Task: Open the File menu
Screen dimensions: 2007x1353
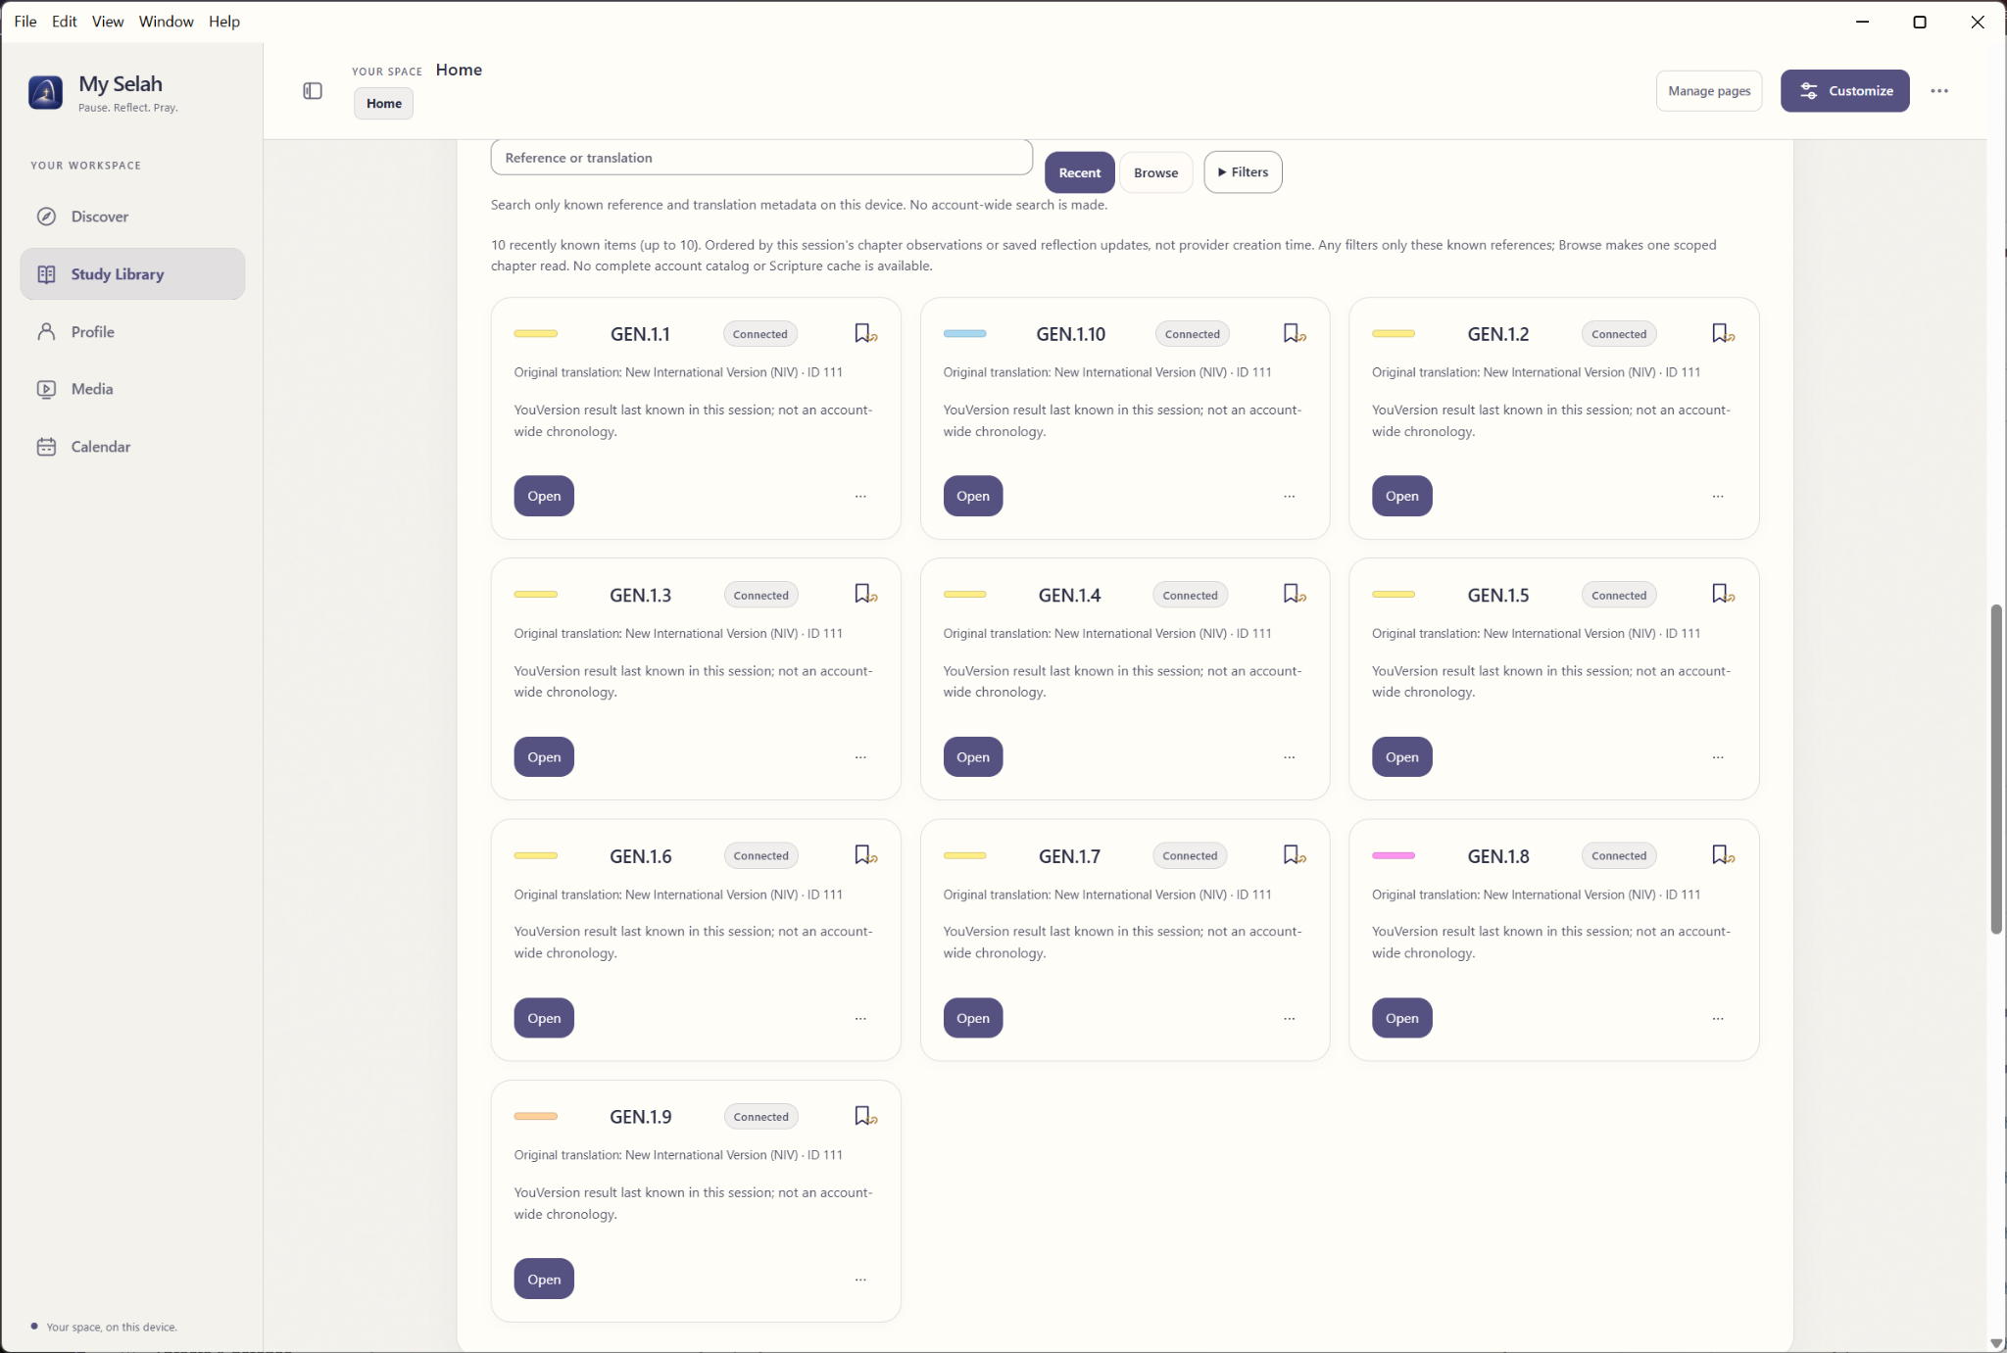Action: (25, 22)
